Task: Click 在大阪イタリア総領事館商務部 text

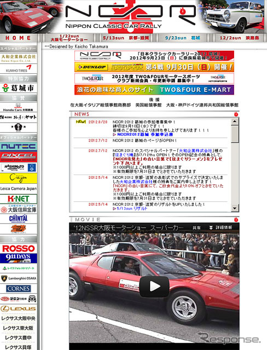Action: 101,105
